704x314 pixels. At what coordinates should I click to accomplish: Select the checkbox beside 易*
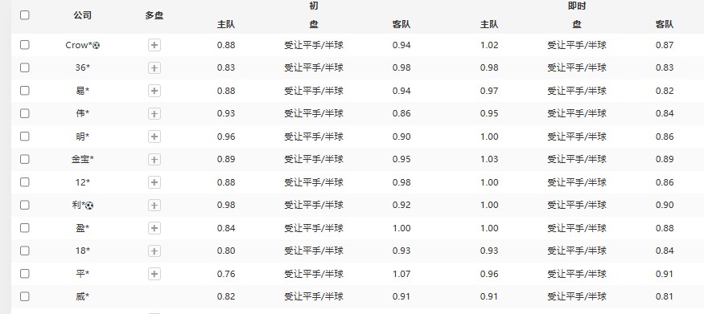tap(25, 91)
